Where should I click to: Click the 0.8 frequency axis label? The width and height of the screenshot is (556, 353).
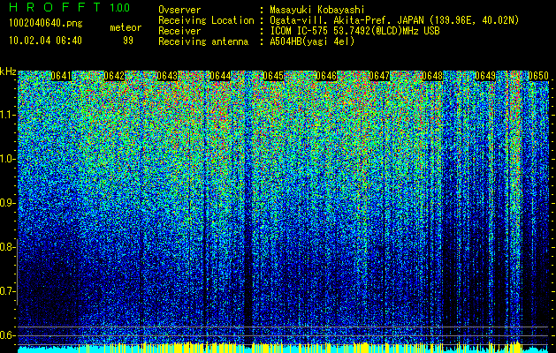click(x=6, y=247)
